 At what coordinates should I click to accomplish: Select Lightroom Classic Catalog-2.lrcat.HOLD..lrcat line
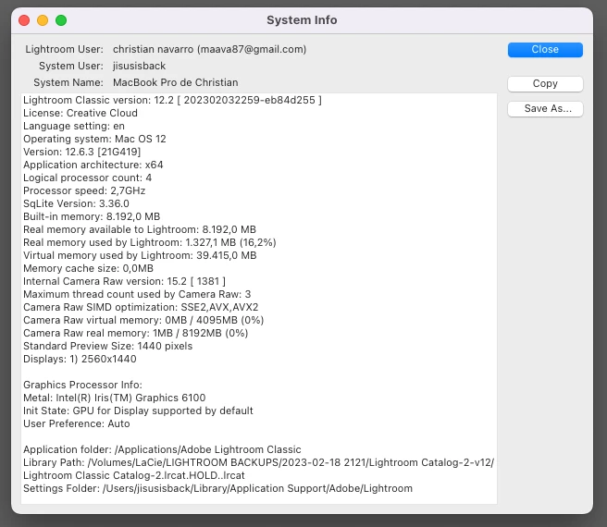[x=134, y=475]
